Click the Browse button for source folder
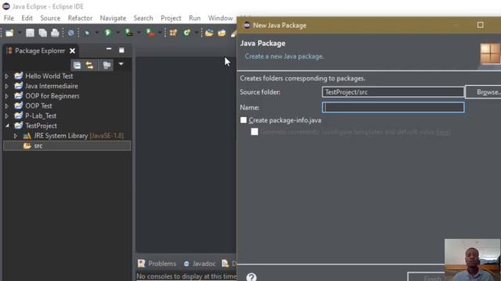Viewport: 501px width, 281px height. click(484, 92)
